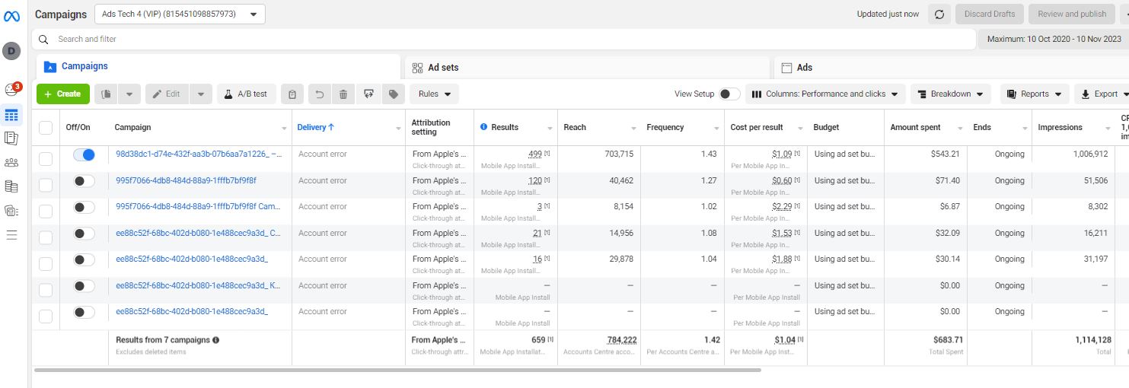Click the refresh data icon
Viewport: 1129px width, 388px height.
click(x=939, y=14)
